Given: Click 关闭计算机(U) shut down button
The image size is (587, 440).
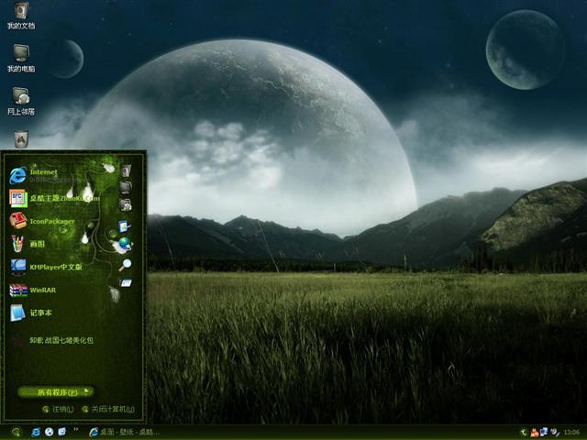Looking at the screenshot, I should click(x=108, y=409).
